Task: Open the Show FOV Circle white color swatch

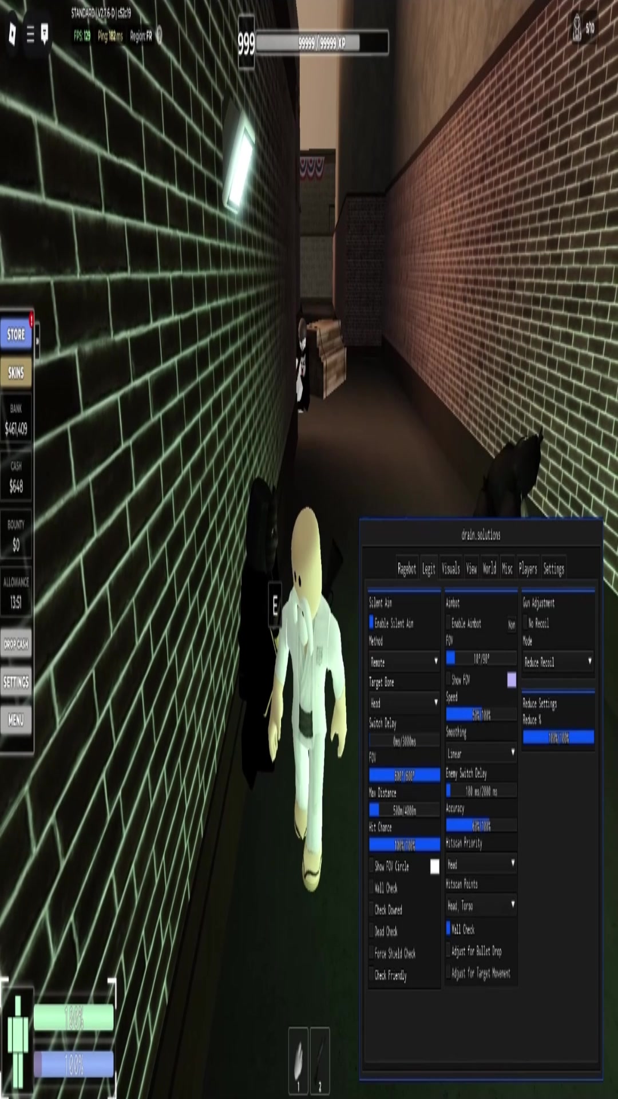Action: point(435,867)
